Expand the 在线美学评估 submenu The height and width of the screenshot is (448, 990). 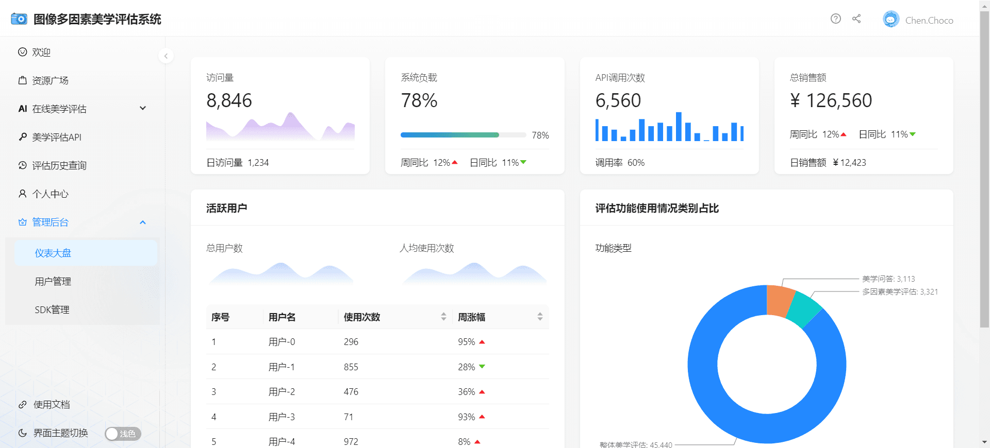pyautogui.click(x=82, y=109)
